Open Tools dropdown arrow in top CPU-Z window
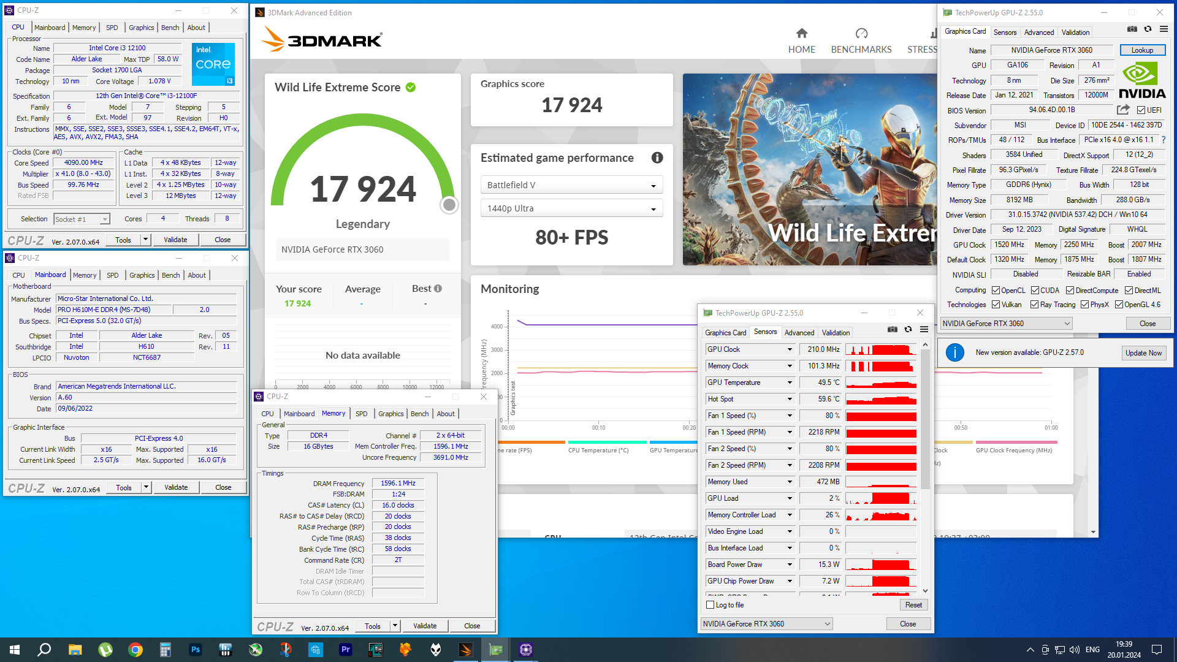 point(146,240)
